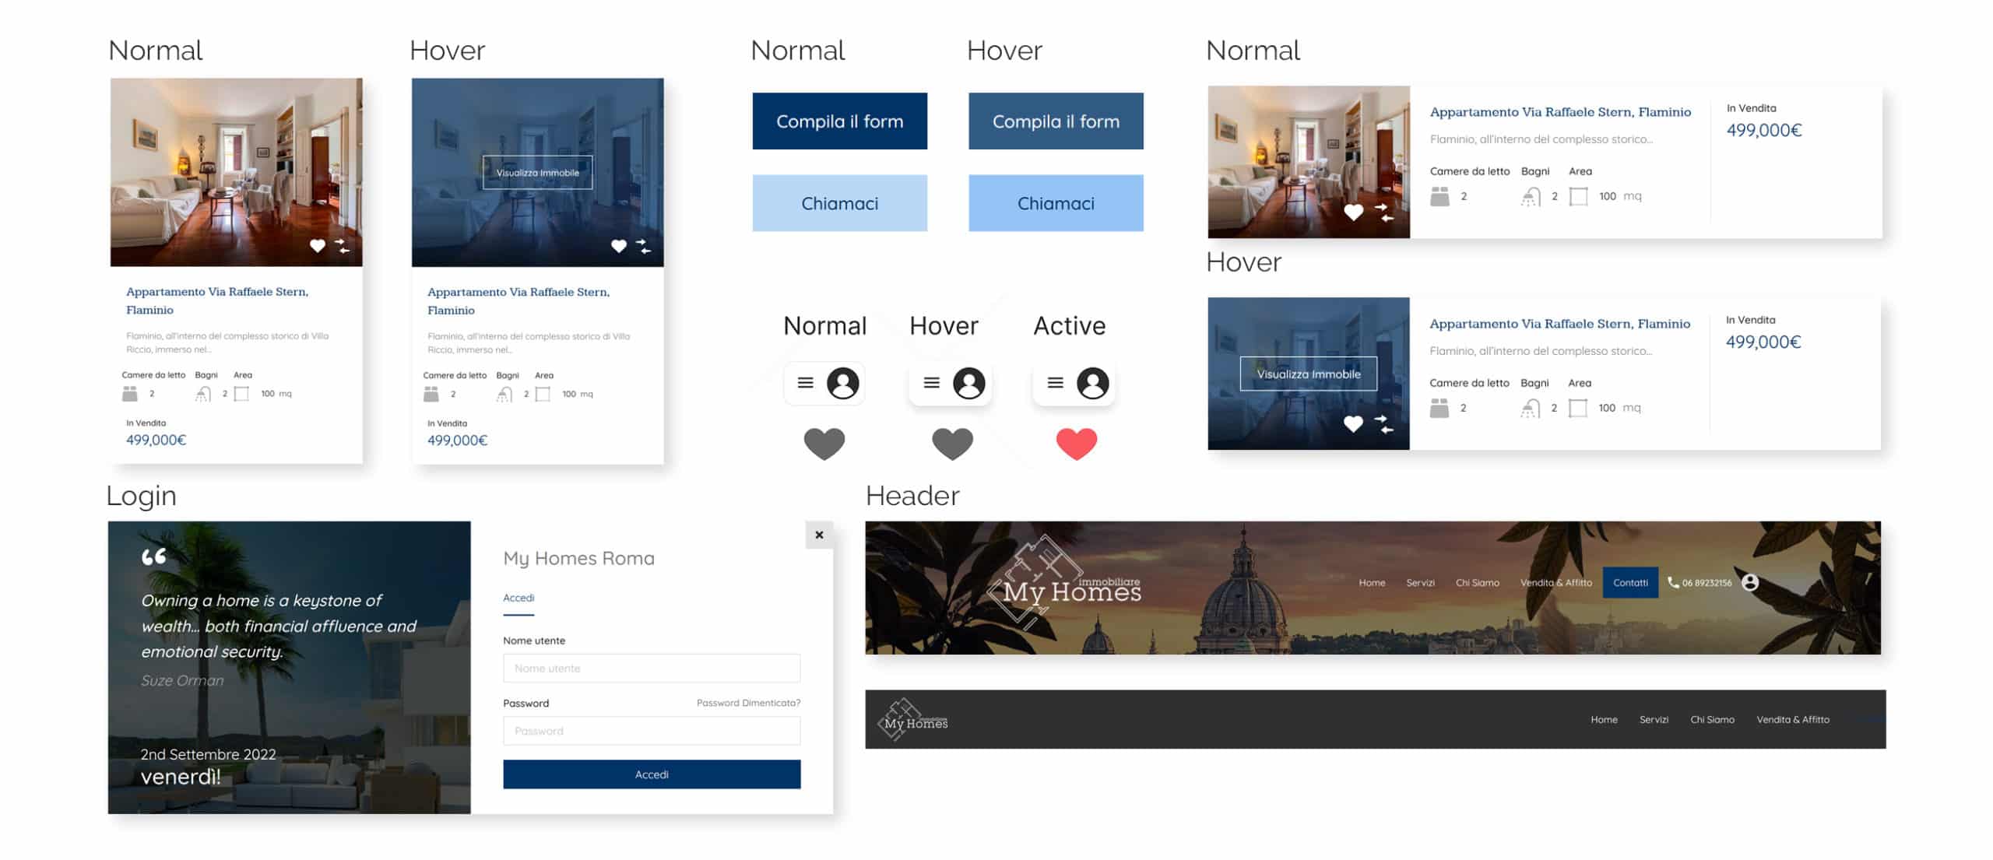Click the compare arrows icon on the normal vertical card photo
The height and width of the screenshot is (860, 1993).
tap(343, 246)
